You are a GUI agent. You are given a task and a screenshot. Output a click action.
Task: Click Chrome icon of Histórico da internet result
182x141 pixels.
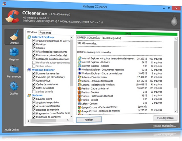click(x=79, y=111)
